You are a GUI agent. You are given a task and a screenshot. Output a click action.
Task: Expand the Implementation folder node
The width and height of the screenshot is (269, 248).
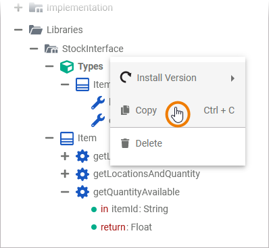18,7
